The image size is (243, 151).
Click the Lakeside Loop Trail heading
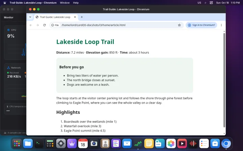click(x=85, y=42)
